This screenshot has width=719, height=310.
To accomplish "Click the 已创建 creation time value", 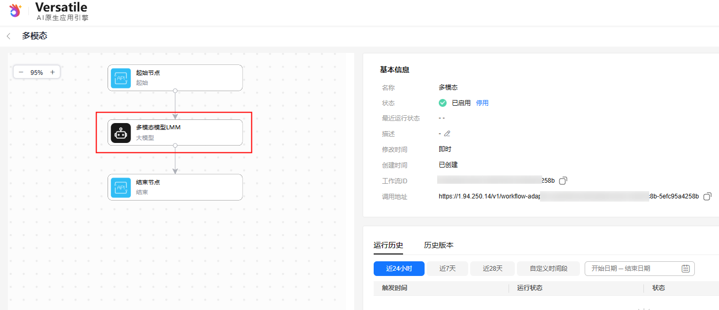I will 448,165.
